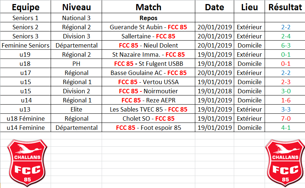Select the Feminine Seniors team cell
305x188 pixels.
[x=25, y=45]
